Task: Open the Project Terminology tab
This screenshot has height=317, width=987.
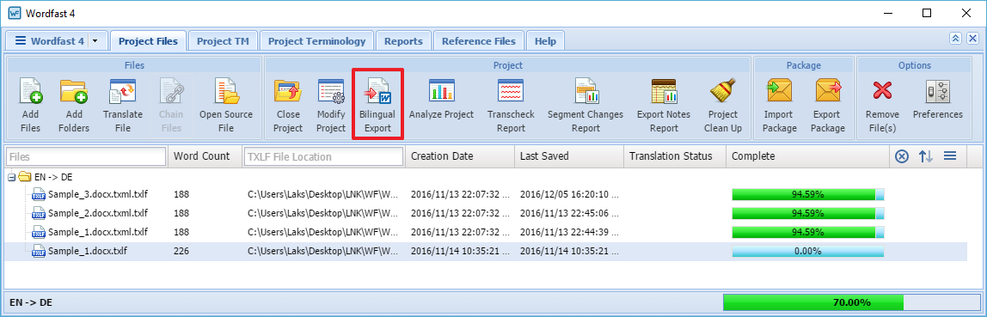Action: point(316,41)
